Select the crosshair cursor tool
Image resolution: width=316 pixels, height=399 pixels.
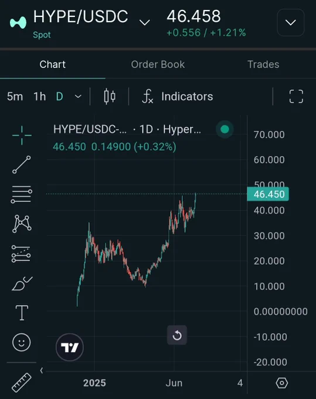coord(22,135)
